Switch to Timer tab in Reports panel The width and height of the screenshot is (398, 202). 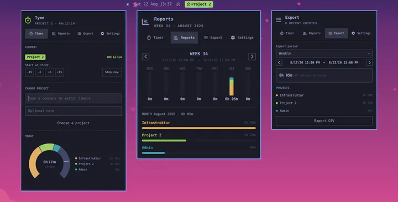coord(155,38)
